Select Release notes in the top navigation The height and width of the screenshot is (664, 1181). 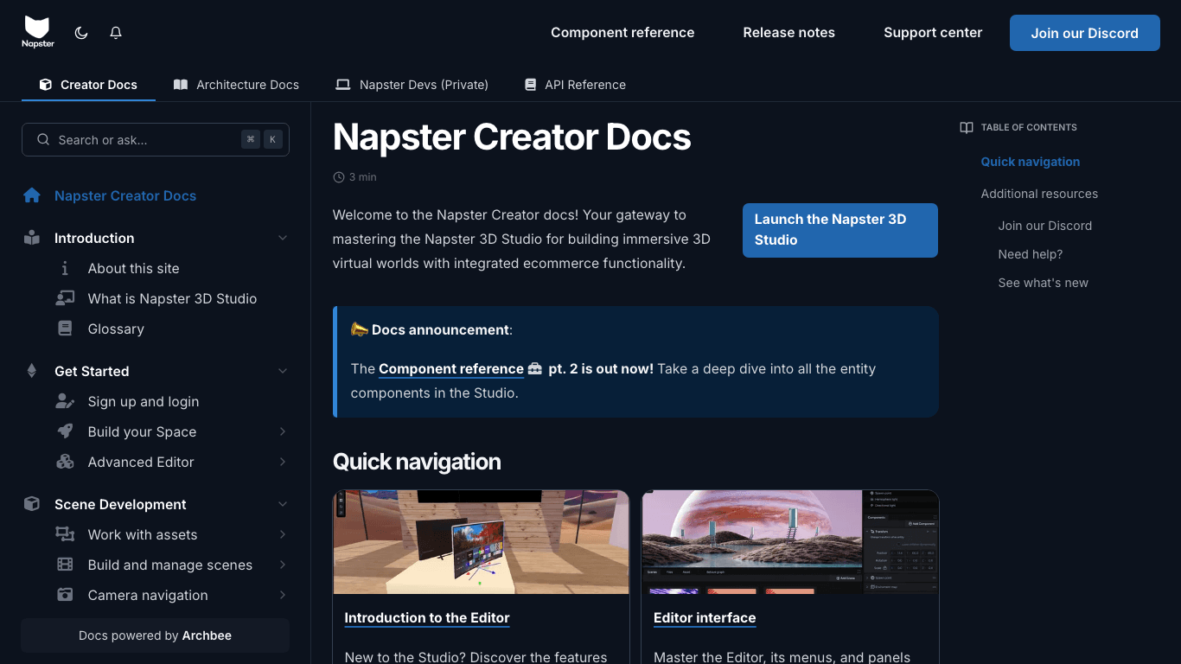point(788,32)
